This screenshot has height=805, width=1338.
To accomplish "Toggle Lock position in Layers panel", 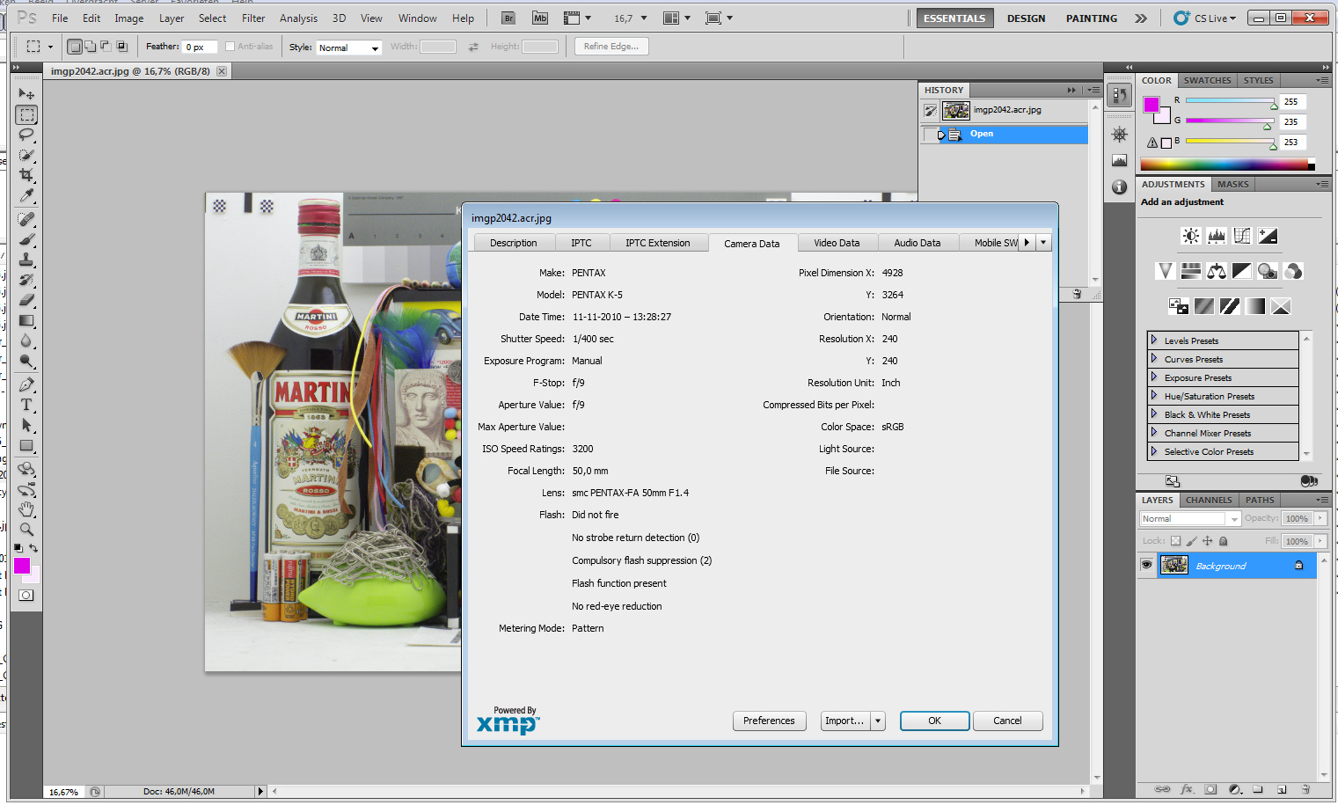I will pos(1208,541).
